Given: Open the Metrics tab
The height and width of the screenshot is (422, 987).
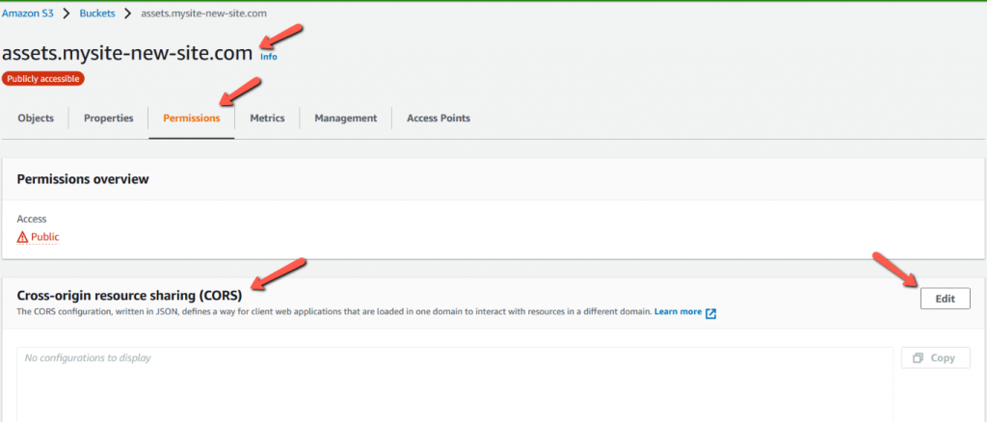Looking at the screenshot, I should [x=267, y=118].
